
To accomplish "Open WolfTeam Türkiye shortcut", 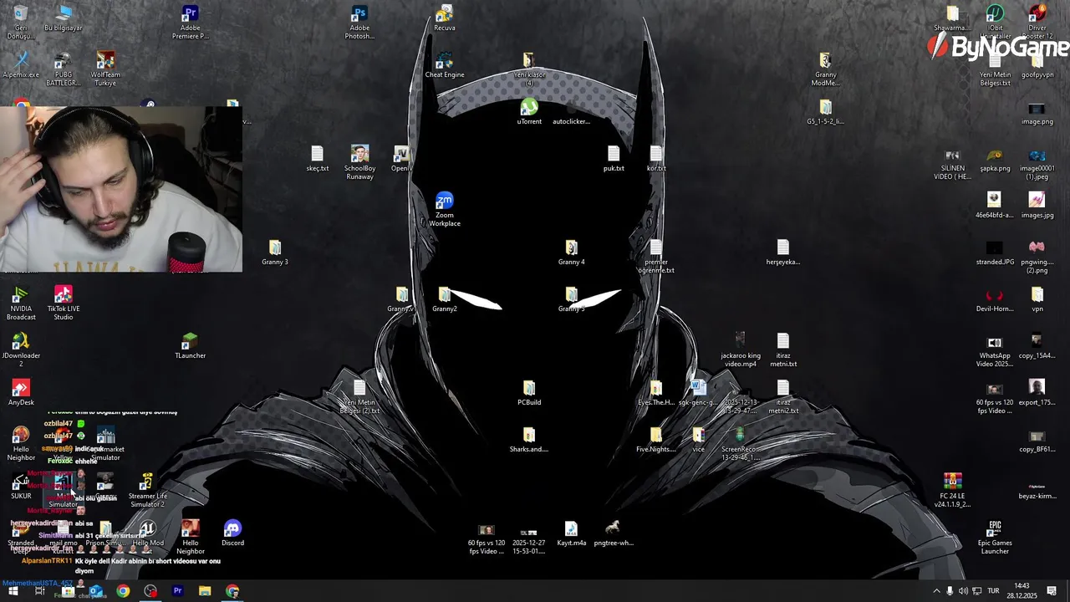I will [x=105, y=69].
